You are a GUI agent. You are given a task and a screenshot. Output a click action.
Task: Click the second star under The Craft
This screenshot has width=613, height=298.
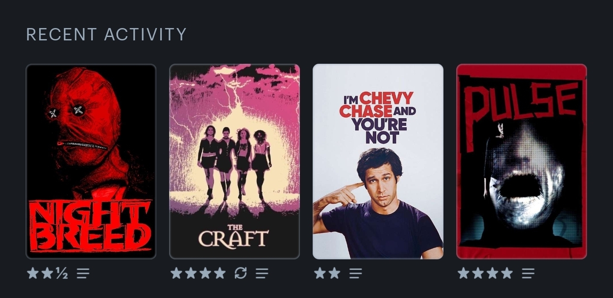click(191, 273)
